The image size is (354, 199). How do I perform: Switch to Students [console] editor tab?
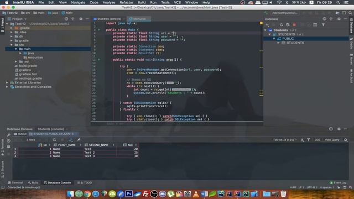coord(108,19)
